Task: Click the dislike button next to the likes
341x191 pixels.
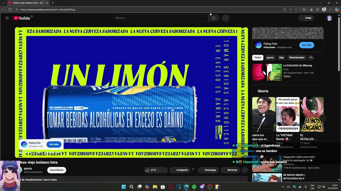Action: coord(163,170)
